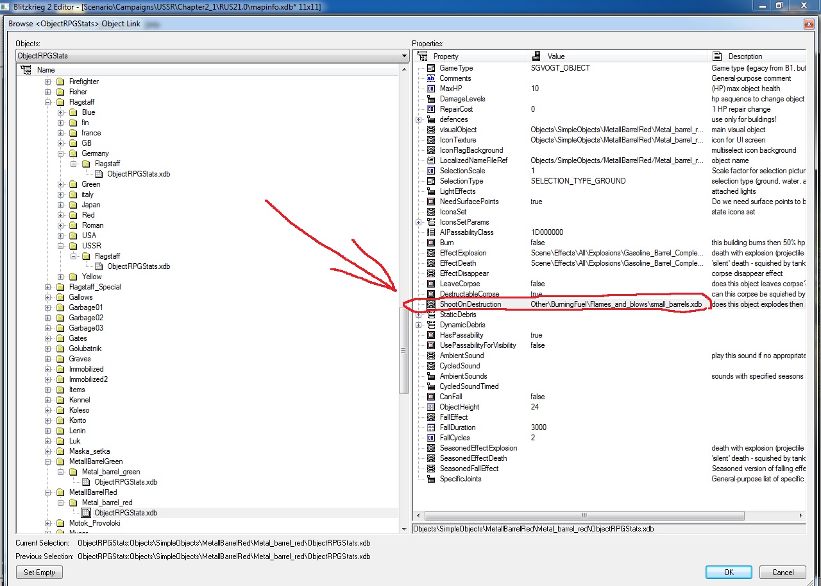Image resolution: width=821 pixels, height=586 pixels.
Task: Click the Comments property icon
Action: click(431, 78)
